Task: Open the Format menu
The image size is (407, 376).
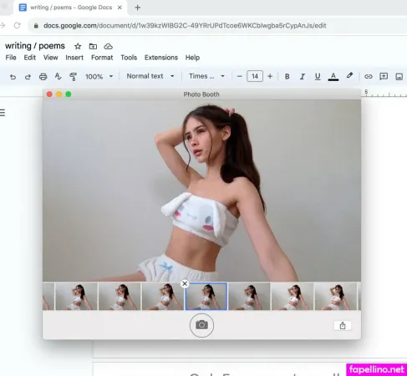Action: click(102, 58)
